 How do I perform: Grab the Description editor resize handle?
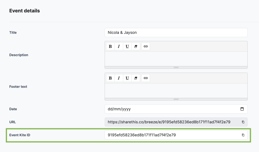pos(176,67)
